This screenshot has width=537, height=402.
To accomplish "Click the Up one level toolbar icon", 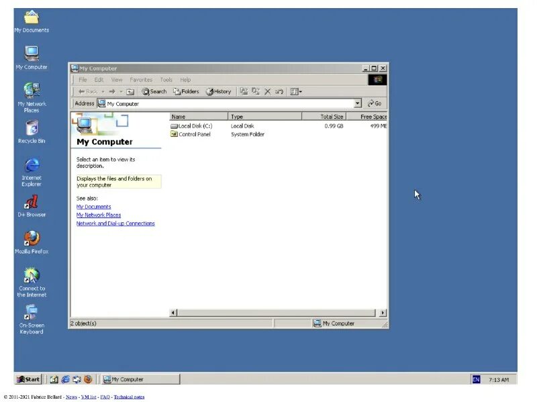I will [x=130, y=91].
